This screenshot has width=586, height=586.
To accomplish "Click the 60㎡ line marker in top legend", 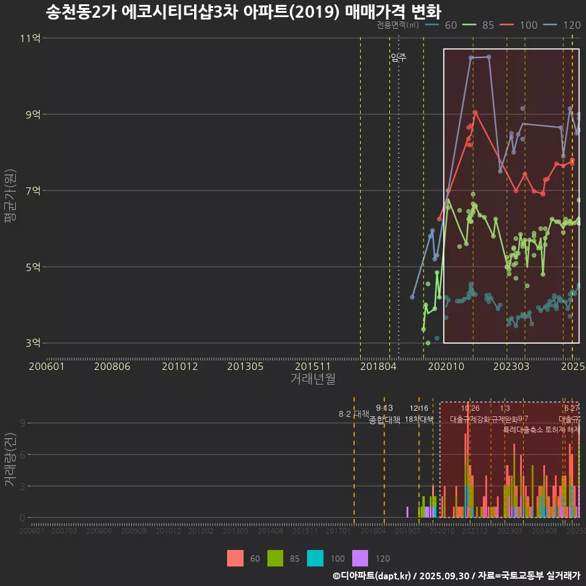I will [x=432, y=25].
